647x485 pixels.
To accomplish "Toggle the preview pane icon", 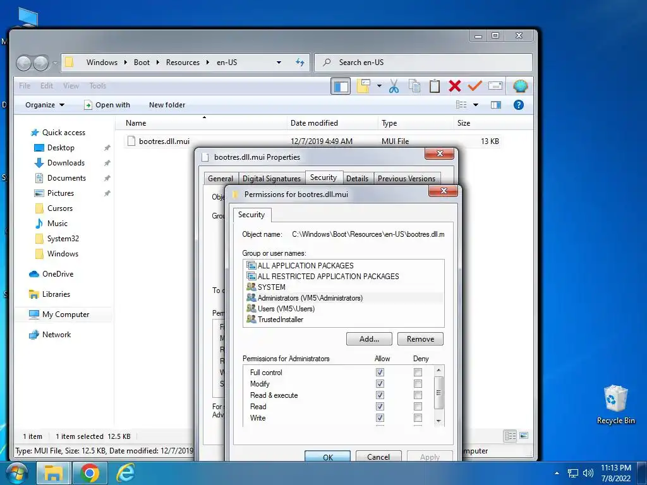I will click(496, 105).
